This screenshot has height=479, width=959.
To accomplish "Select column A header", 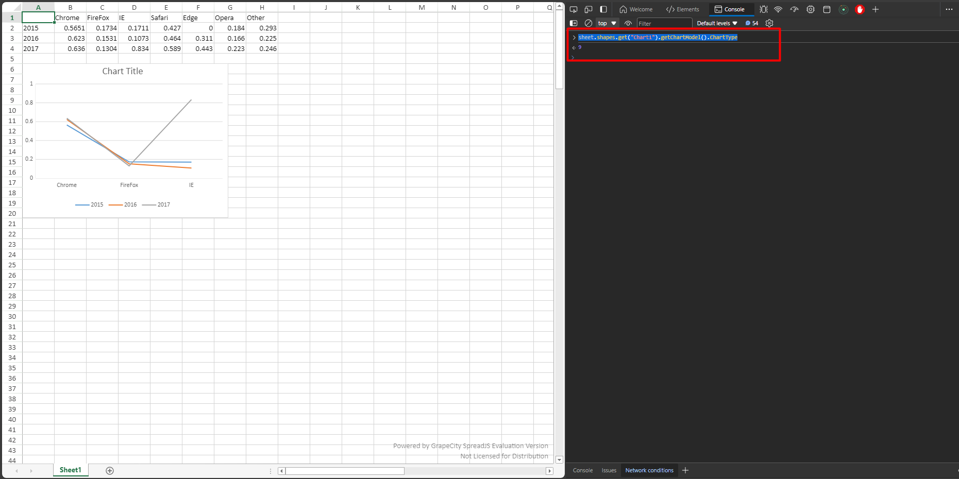I will click(x=38, y=7).
